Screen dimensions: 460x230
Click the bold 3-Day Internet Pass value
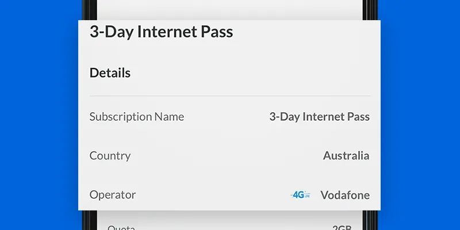pyautogui.click(x=319, y=117)
